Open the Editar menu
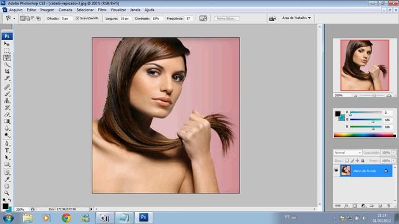This screenshot has width=399, height=224. [31, 10]
